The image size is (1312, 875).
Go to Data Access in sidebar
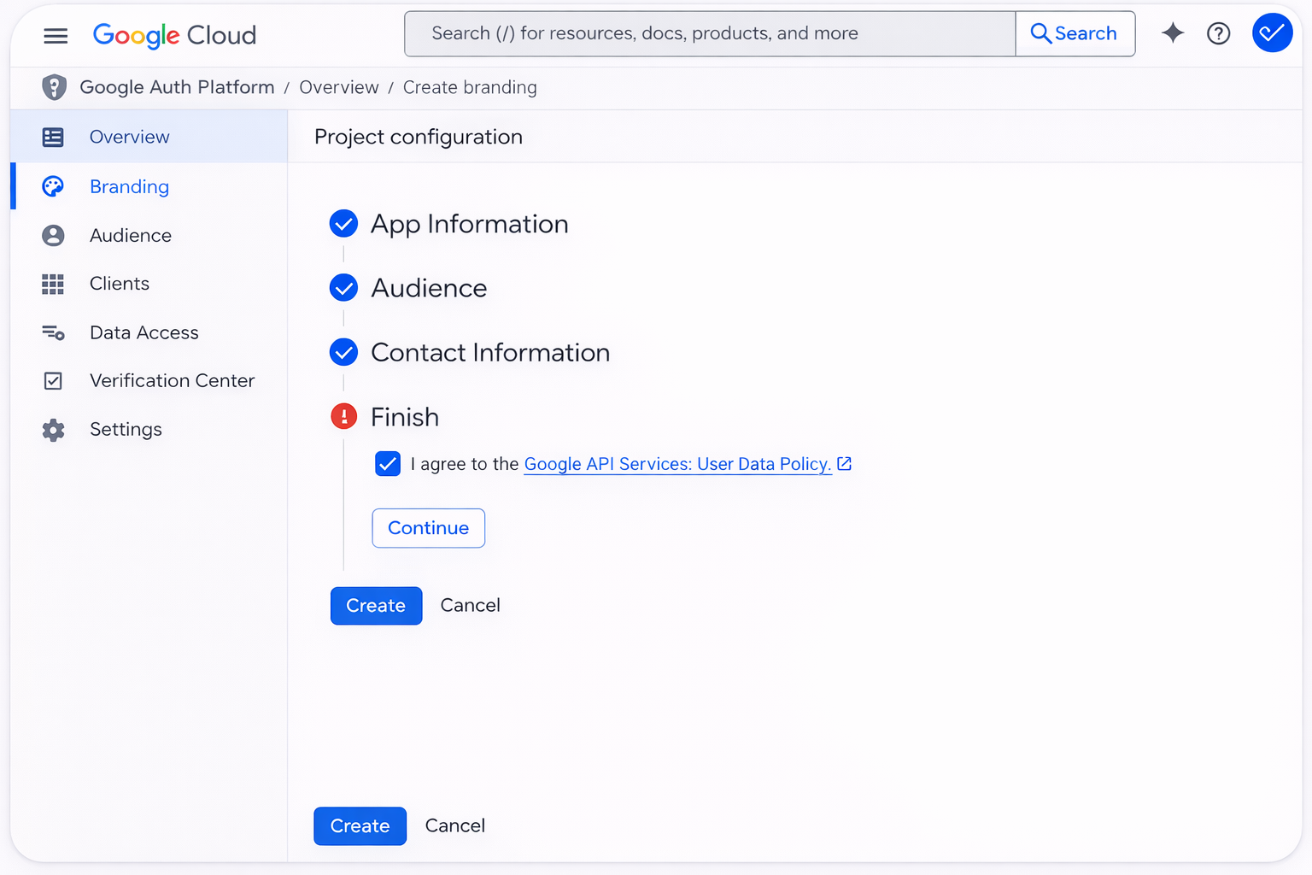(143, 332)
